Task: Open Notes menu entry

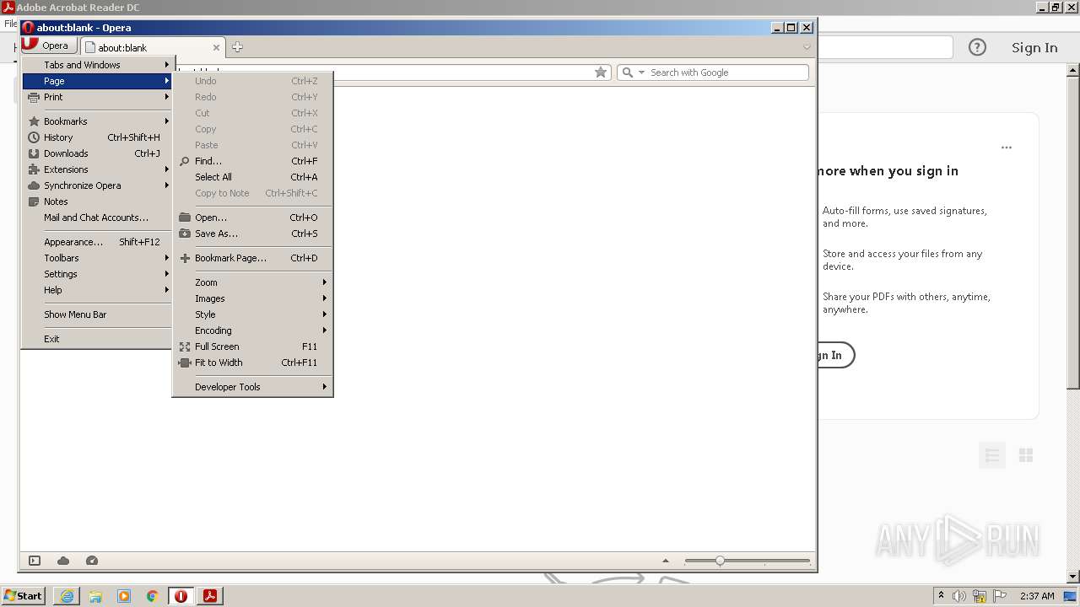Action: [98, 201]
